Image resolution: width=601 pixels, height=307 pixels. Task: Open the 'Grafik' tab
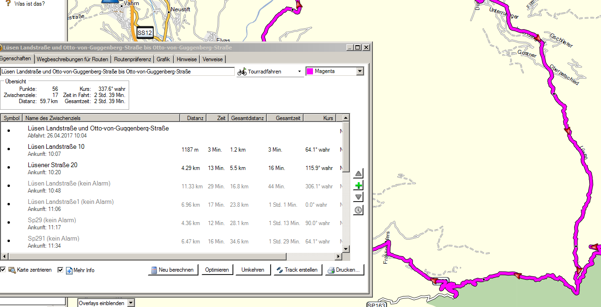coord(163,59)
